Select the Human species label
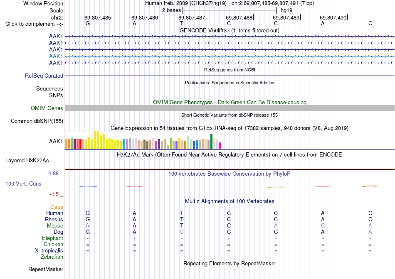This screenshot has width=395, height=279. pos(54,213)
